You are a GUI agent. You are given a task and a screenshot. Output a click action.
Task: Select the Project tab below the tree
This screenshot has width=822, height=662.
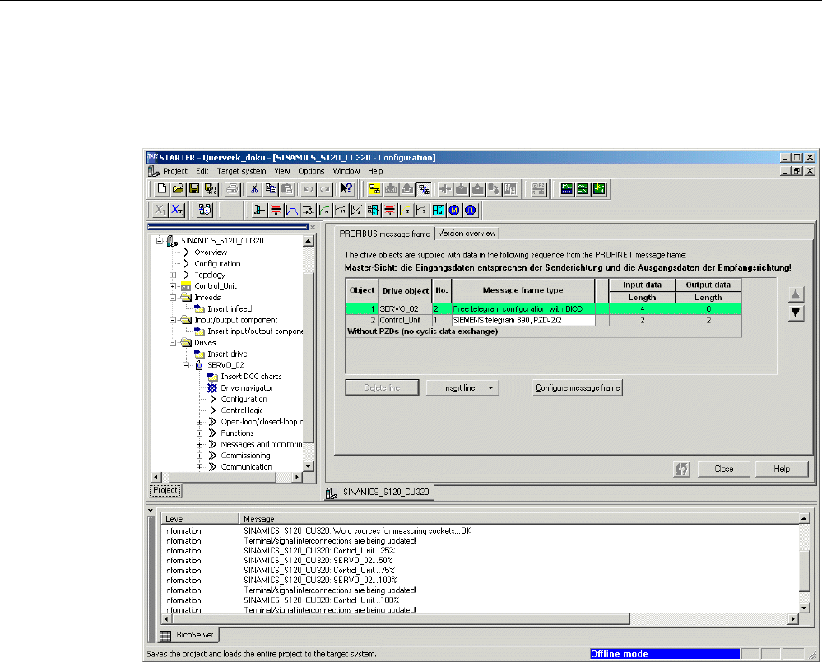pyautogui.click(x=165, y=490)
